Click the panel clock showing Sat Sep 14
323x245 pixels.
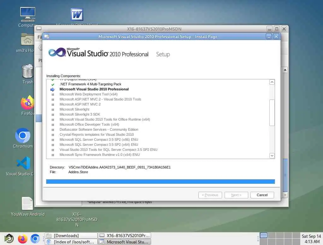[311, 239]
